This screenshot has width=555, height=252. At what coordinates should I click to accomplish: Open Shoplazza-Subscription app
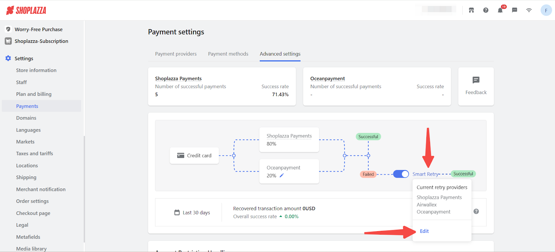(41, 41)
